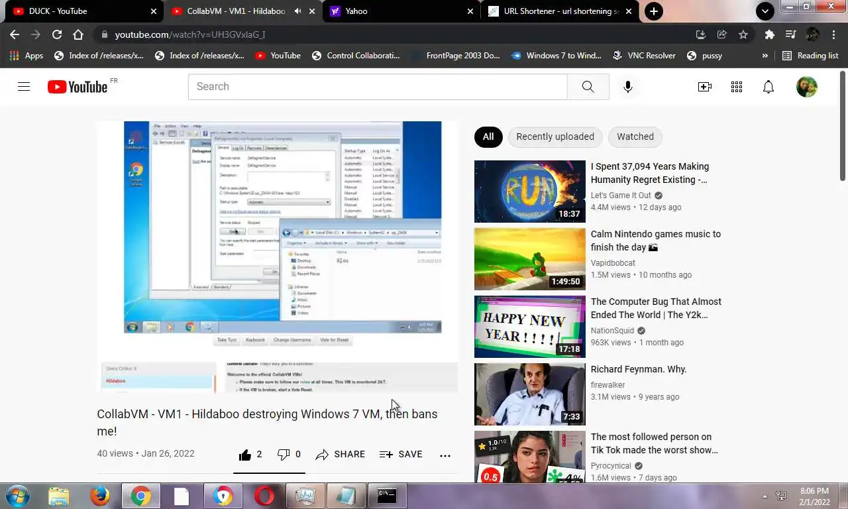Viewport: 848px width, 509px height.
Task: Open Chrome's three-dot menu
Action: coord(833,34)
